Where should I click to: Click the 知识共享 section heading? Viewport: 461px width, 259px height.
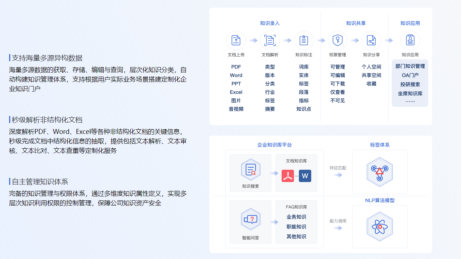coord(356,23)
